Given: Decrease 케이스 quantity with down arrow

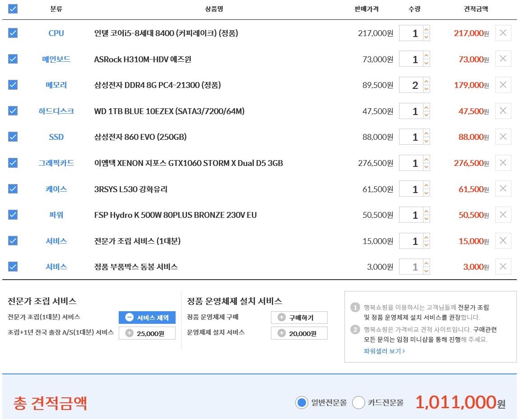Looking at the screenshot, I should 427,193.
